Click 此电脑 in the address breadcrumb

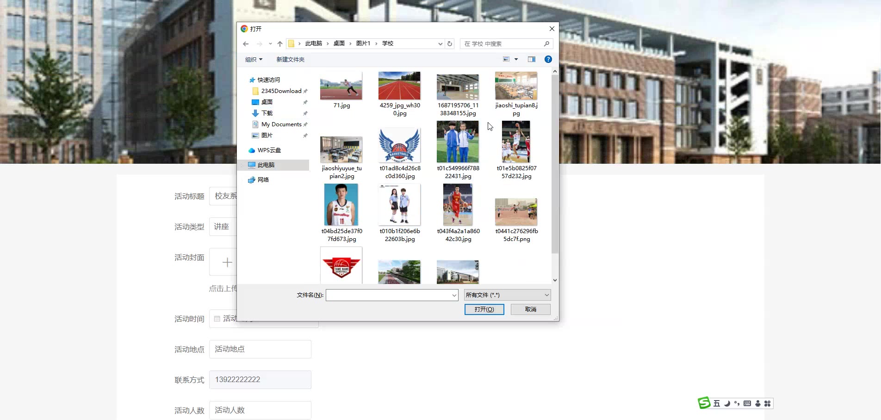pyautogui.click(x=313, y=43)
